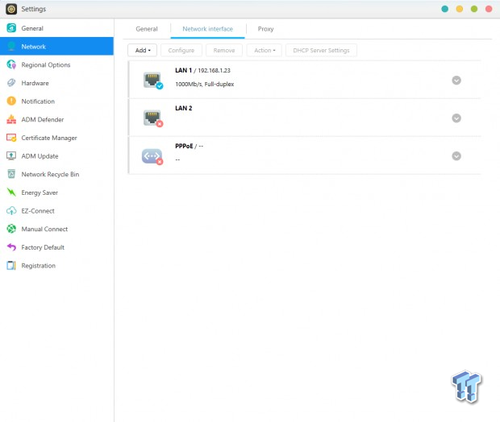This screenshot has width=500, height=422.
Task: Click the Manual Connect icon
Action: pos(11,229)
